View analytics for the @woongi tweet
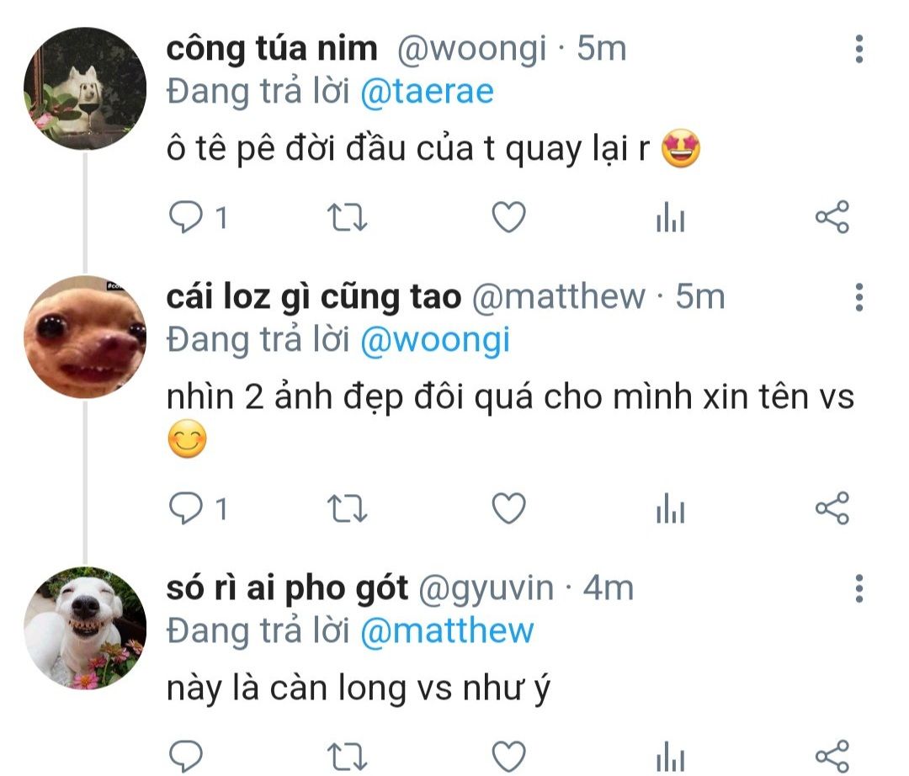 [671, 217]
